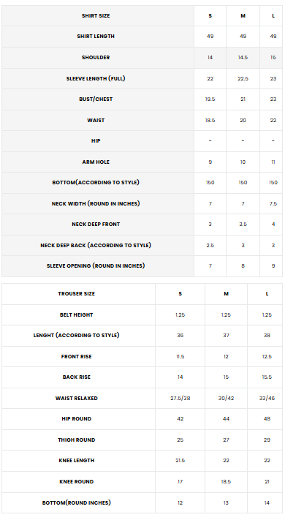Click the TROUSER SIZE header cell
Viewport: 285px width, 520px height.
(x=77, y=294)
